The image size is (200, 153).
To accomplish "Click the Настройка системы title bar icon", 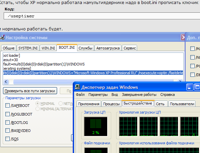I will click(2, 37).
